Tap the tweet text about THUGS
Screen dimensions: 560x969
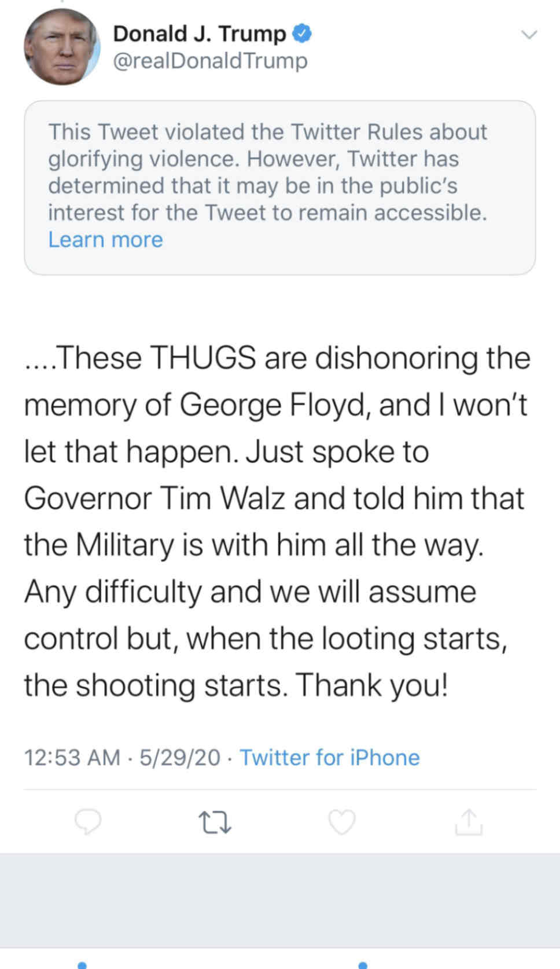277,521
